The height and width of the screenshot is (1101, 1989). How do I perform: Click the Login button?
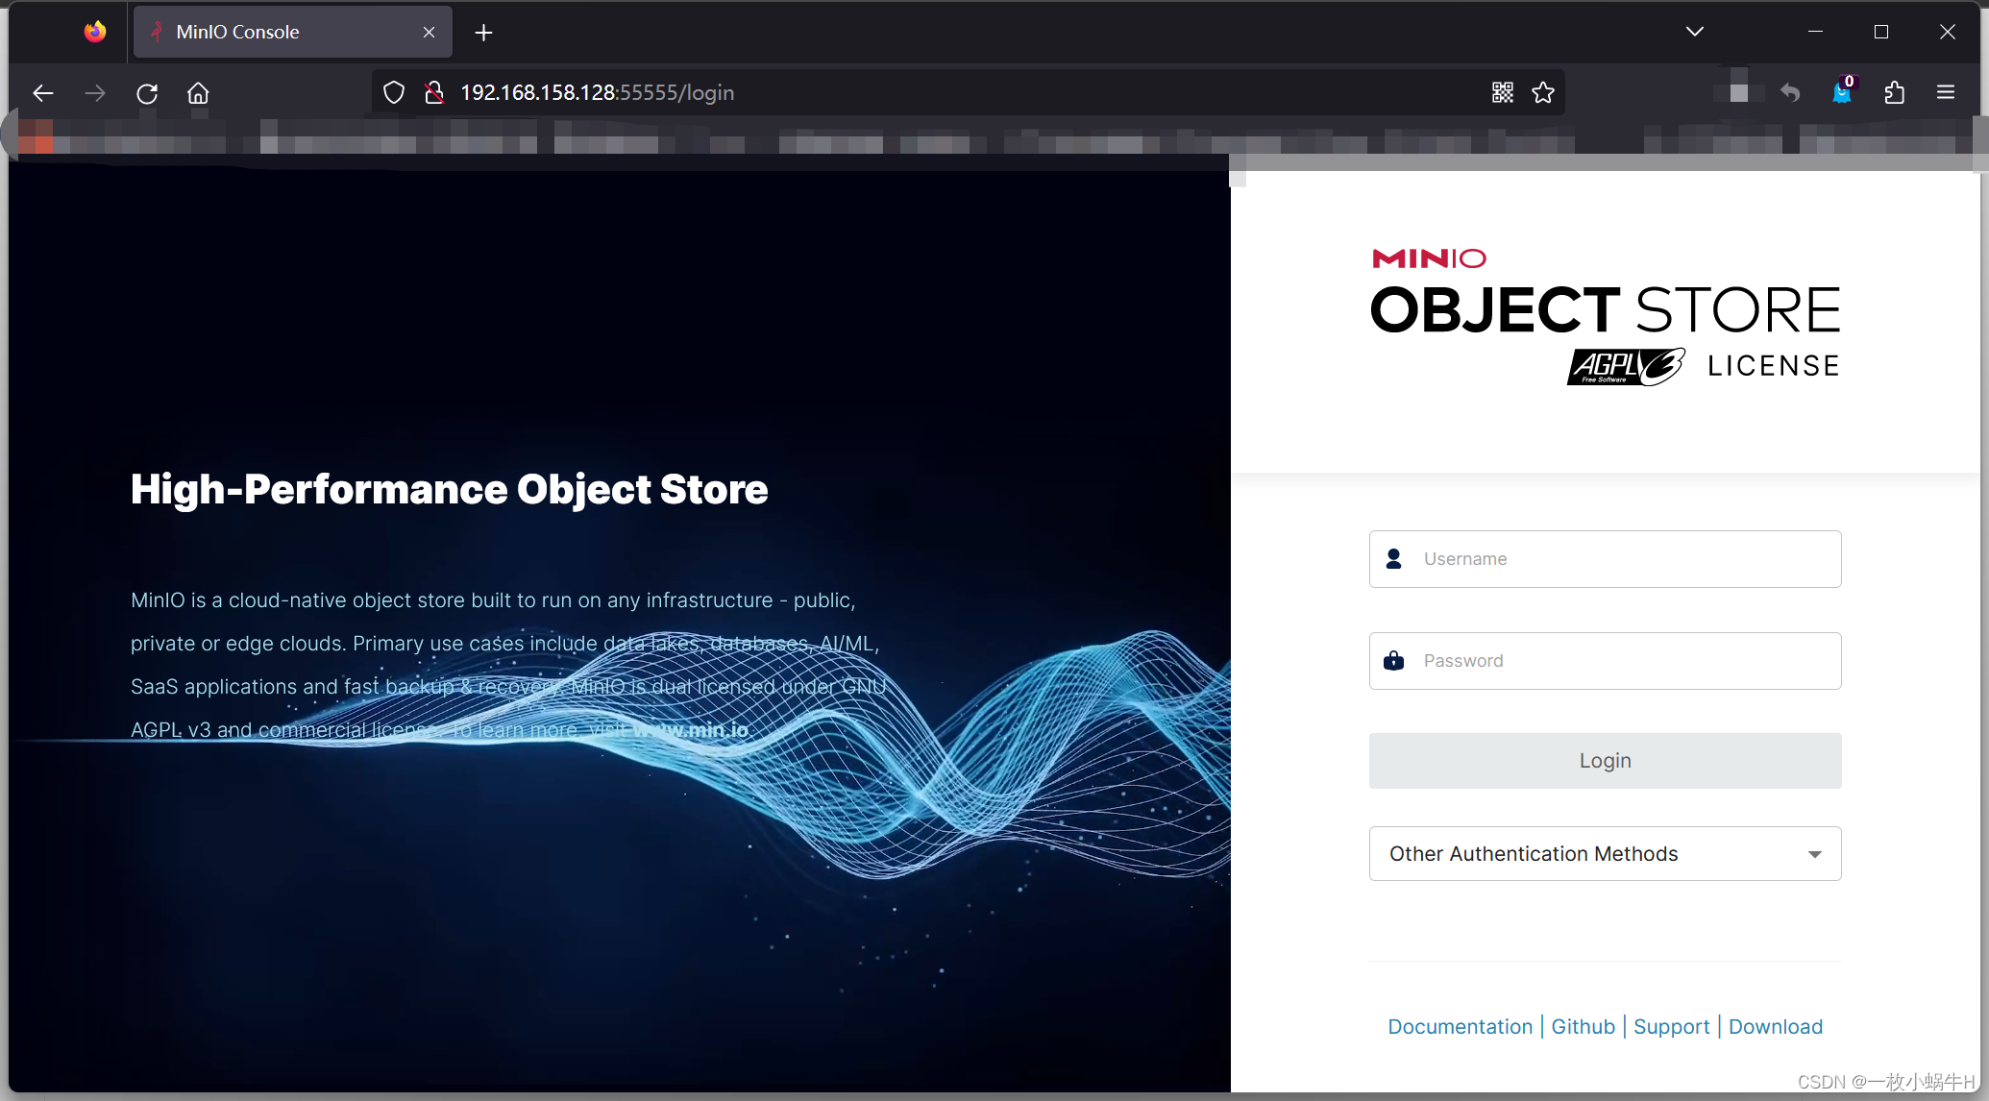(1605, 761)
